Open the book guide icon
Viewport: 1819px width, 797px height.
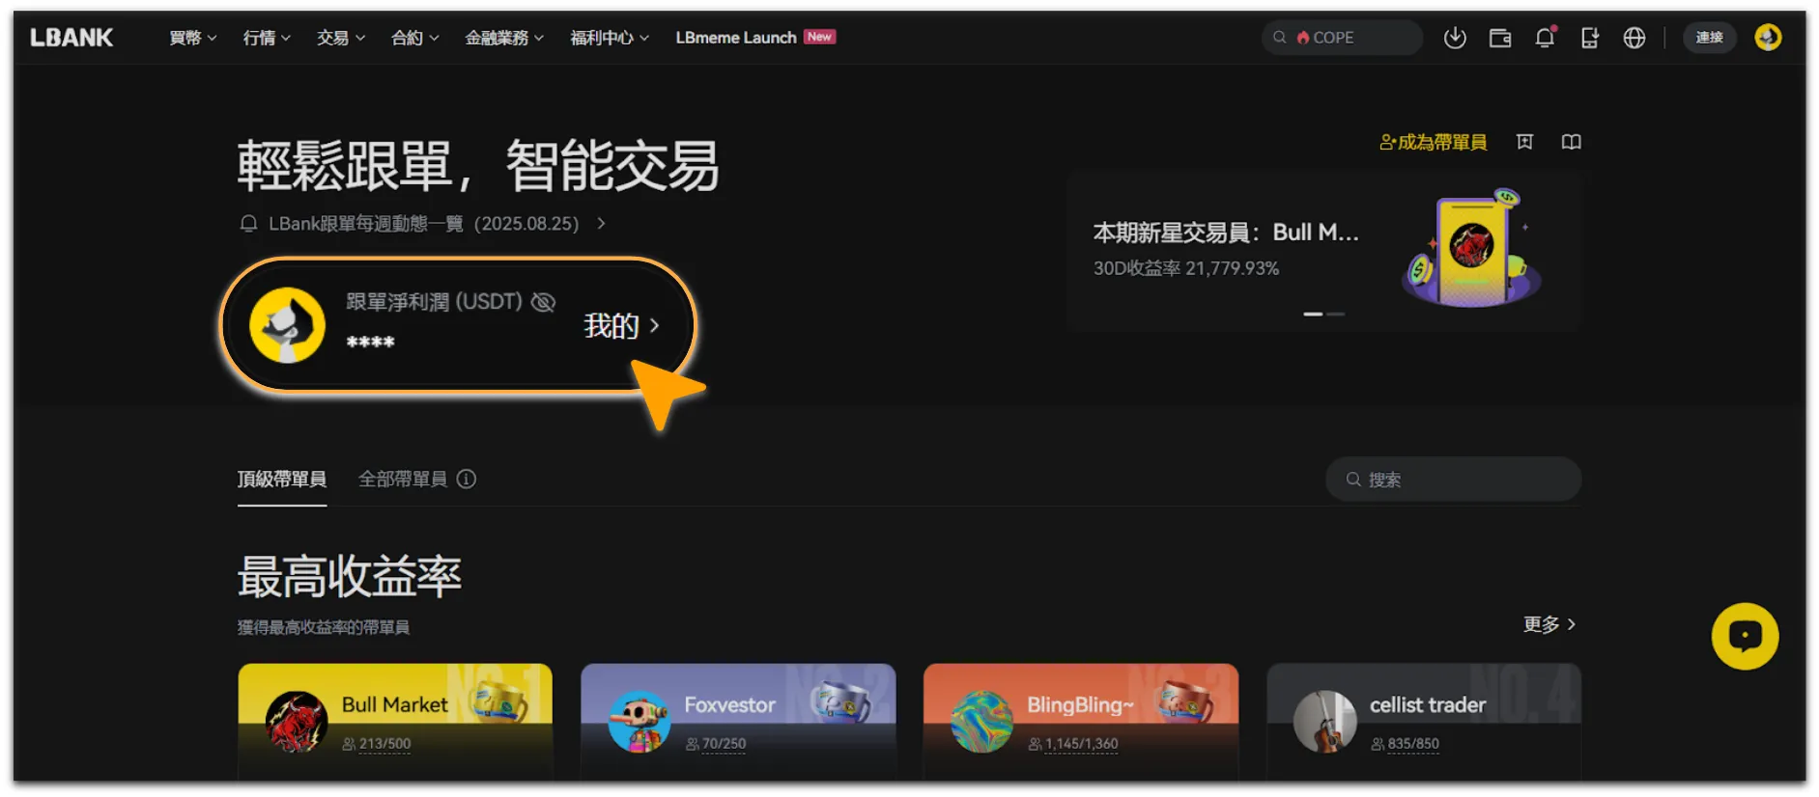pyautogui.click(x=1572, y=142)
